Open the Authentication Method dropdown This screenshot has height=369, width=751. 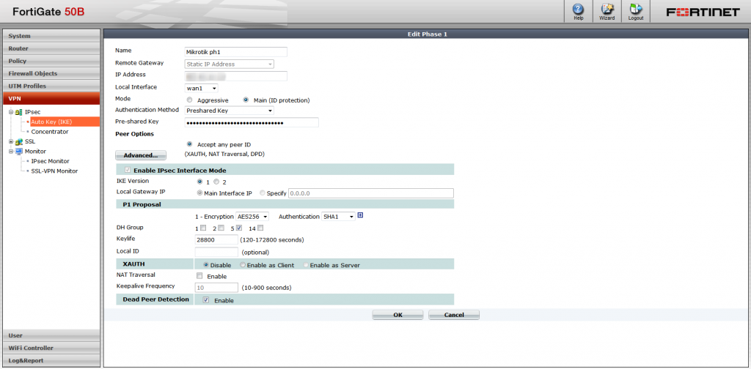point(230,111)
